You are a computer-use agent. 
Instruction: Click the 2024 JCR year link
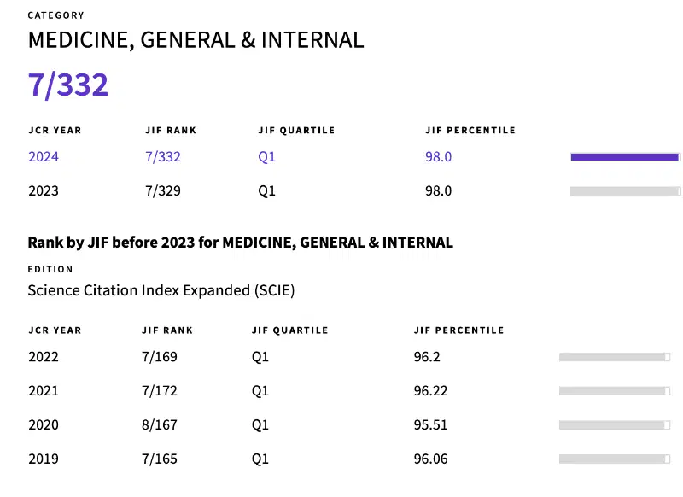pyautogui.click(x=44, y=157)
